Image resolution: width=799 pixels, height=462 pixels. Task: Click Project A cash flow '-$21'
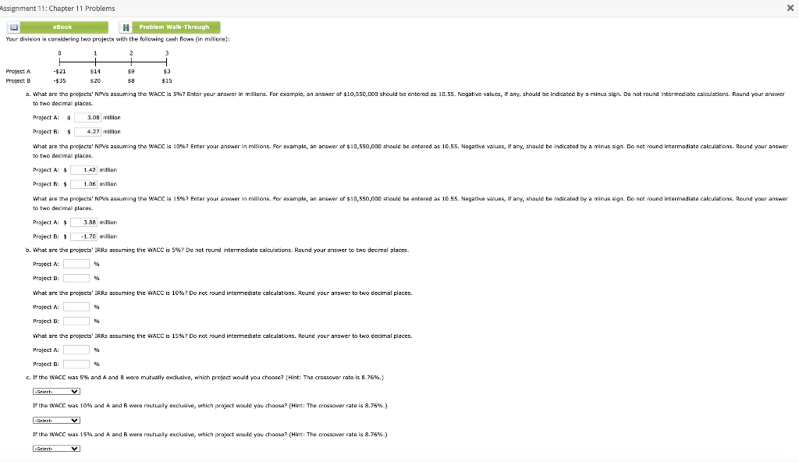[x=59, y=71]
